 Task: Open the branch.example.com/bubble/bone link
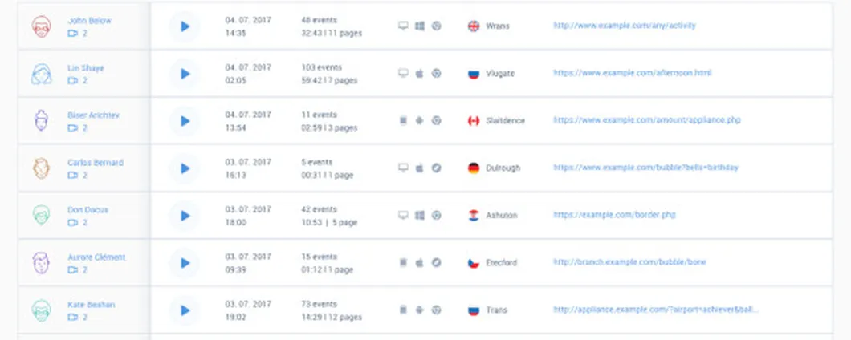629,262
